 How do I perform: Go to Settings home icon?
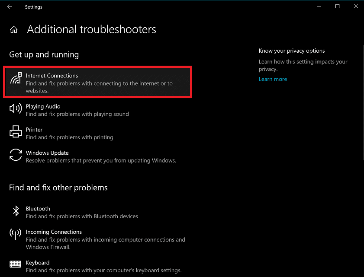pos(14,30)
